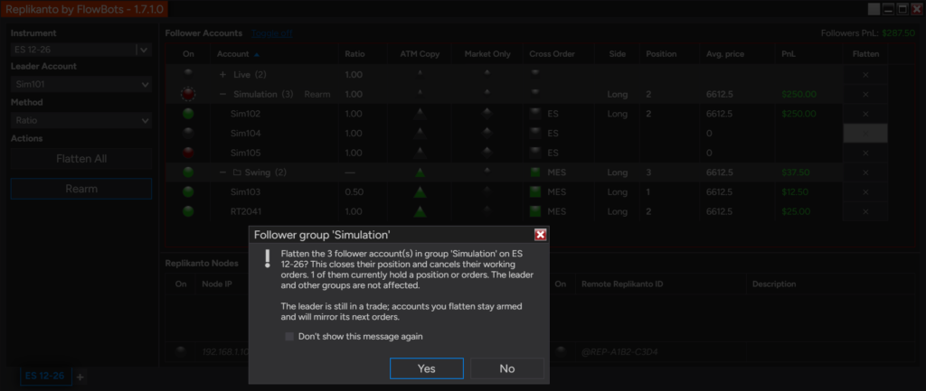This screenshot has height=391, width=926.
Task: Toggle the On LED for Sim103
Action: tap(188, 191)
